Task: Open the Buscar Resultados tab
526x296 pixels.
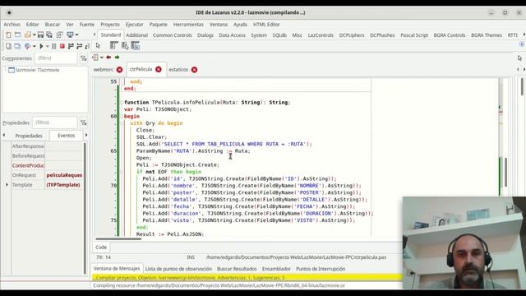Action: pyautogui.click(x=237, y=269)
